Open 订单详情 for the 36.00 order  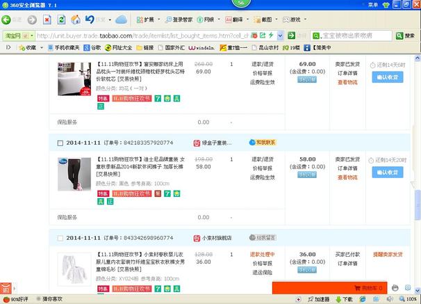[347, 264]
